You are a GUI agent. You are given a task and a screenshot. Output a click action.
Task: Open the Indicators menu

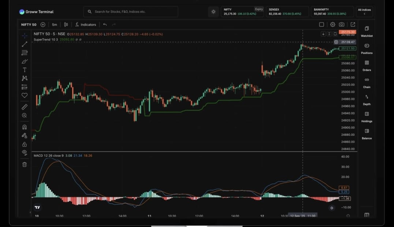click(x=85, y=25)
